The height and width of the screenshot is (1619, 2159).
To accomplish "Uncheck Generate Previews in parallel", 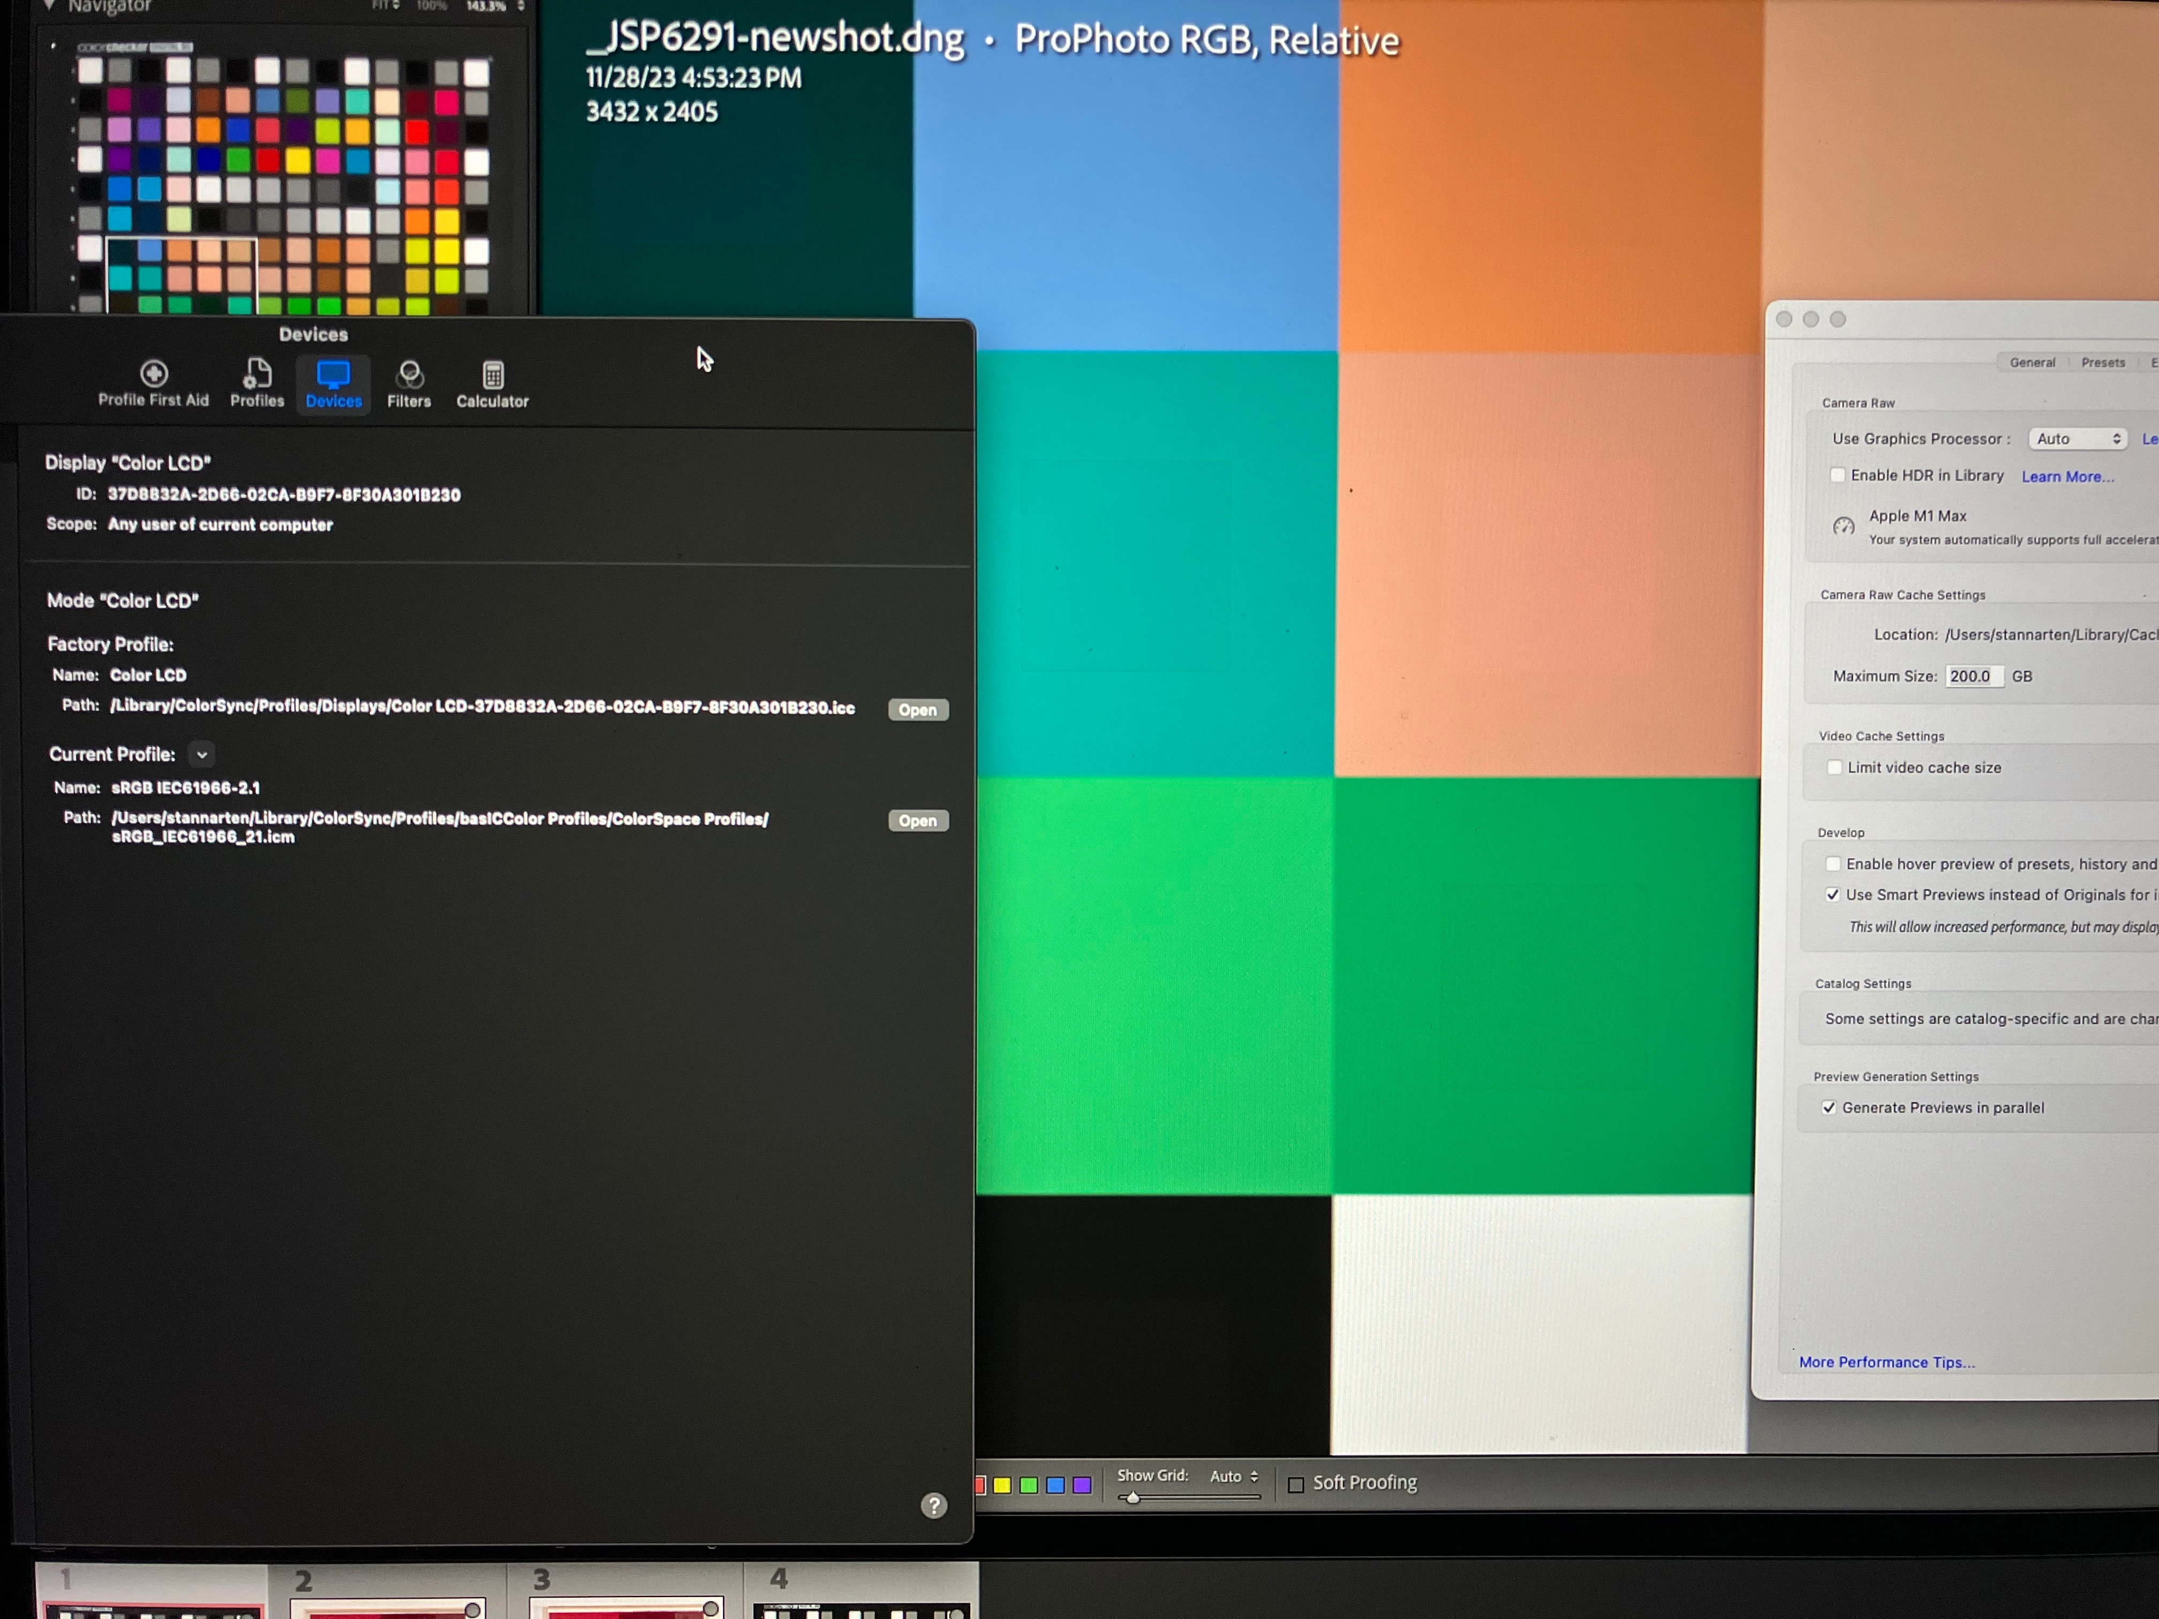I will tap(1829, 1108).
